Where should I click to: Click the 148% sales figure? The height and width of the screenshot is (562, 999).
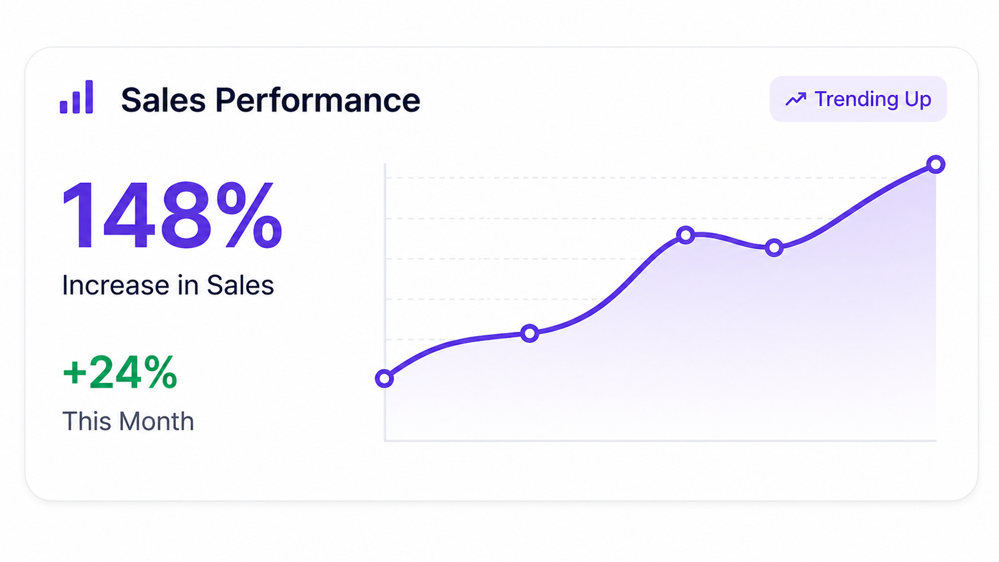click(x=172, y=215)
